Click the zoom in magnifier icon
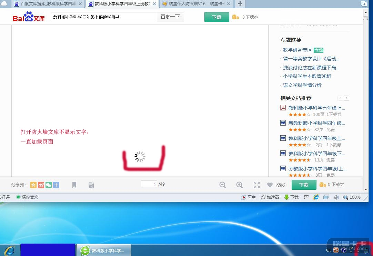The image size is (373, 256). [x=240, y=185]
